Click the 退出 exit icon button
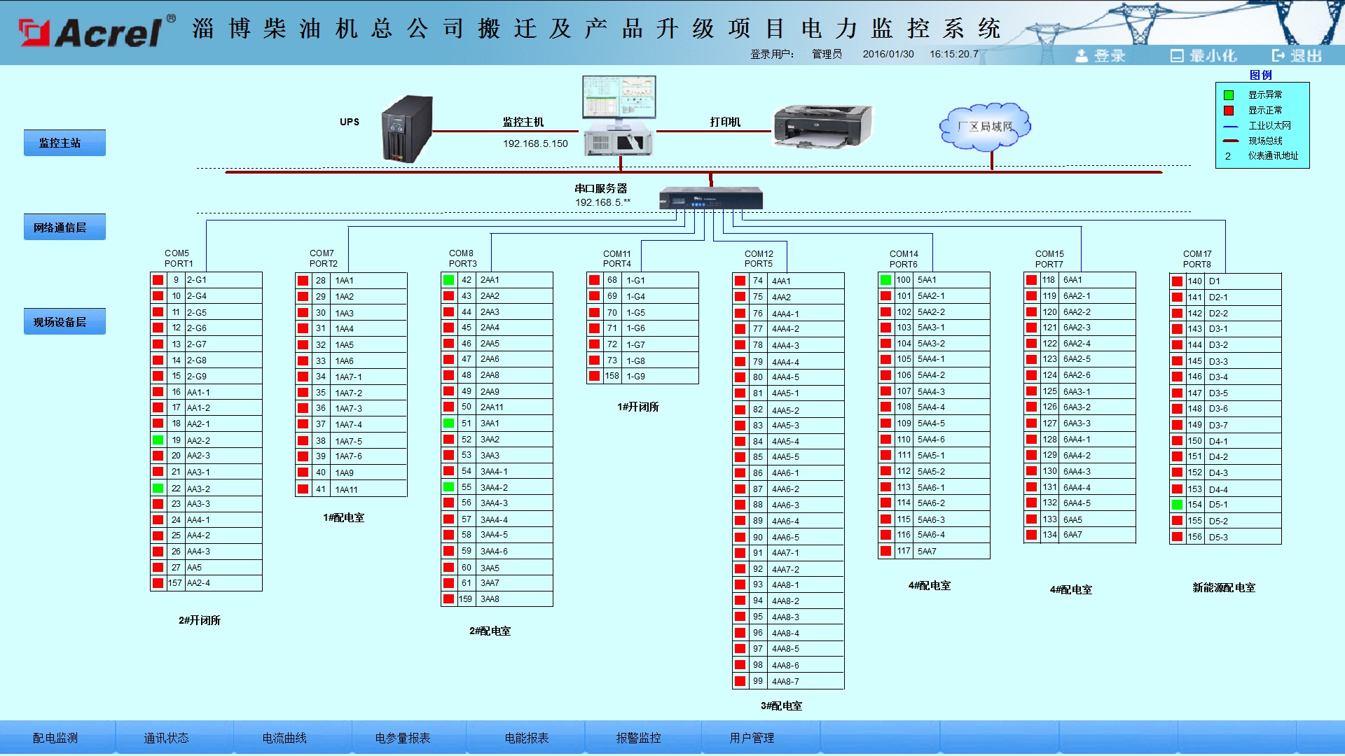The image size is (1345, 756). point(1297,56)
